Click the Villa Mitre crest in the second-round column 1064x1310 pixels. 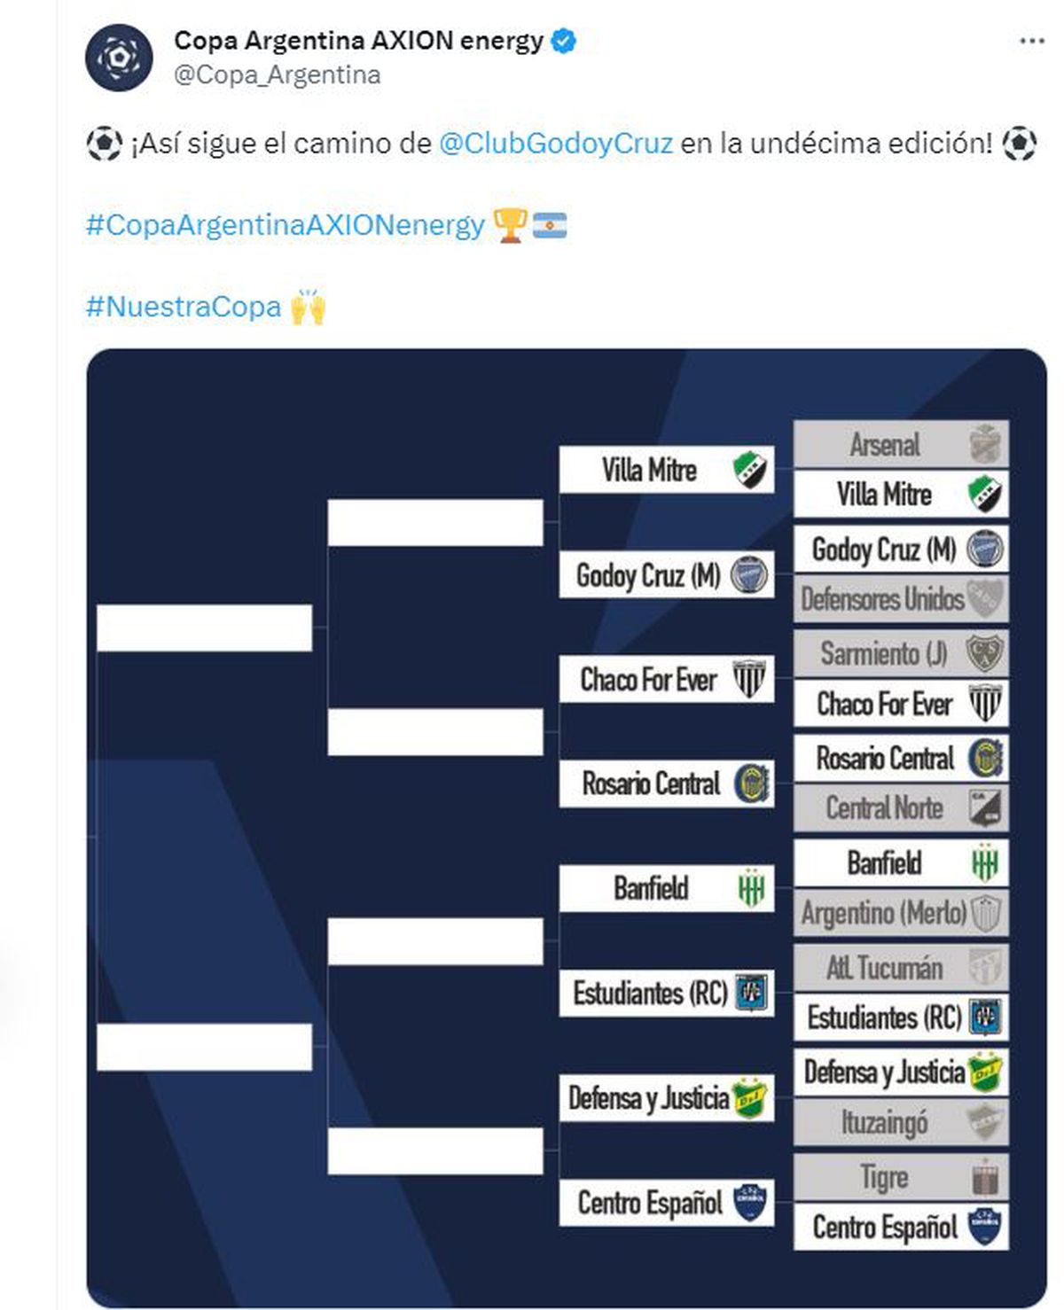(x=749, y=470)
